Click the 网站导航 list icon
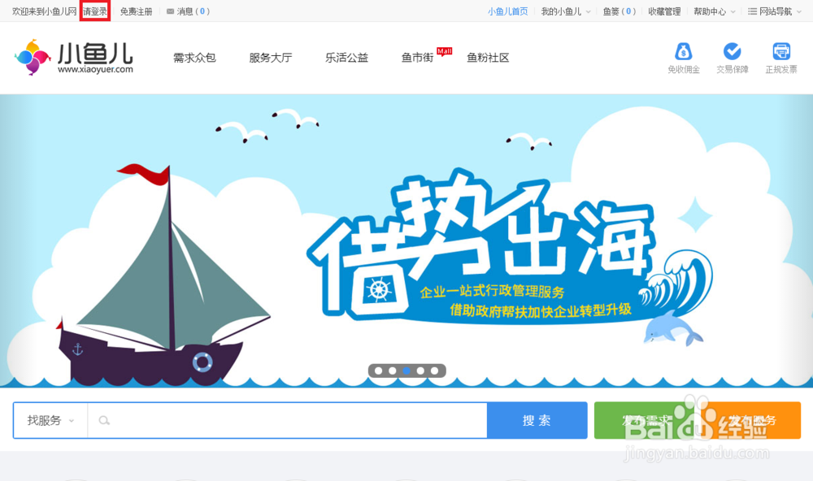The width and height of the screenshot is (813, 481). (x=752, y=11)
